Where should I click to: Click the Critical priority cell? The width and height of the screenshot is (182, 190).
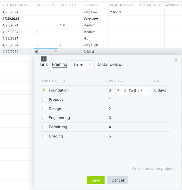point(95,52)
